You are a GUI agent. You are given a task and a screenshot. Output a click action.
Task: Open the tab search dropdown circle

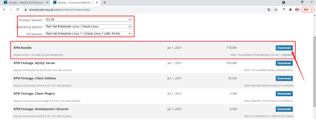(284, 2)
